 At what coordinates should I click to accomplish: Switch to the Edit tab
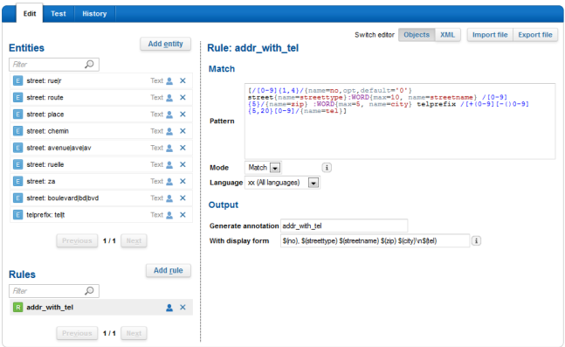(x=30, y=14)
